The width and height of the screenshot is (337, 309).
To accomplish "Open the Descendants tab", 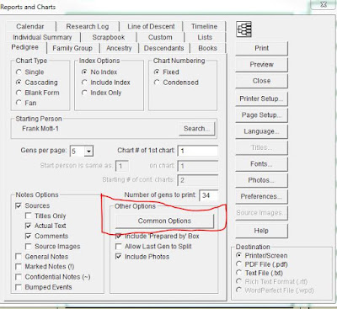I will click(163, 48).
